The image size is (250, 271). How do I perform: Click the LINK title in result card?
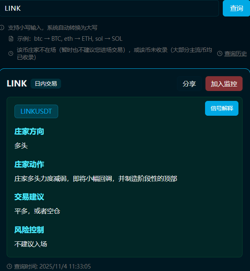[x=17, y=84]
